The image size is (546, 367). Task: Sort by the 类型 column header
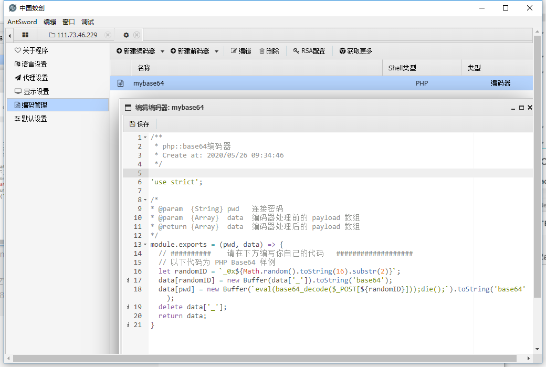497,68
